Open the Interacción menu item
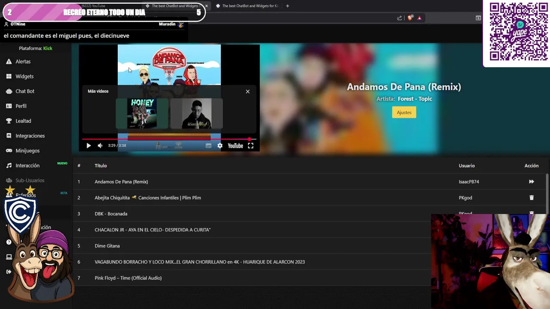This screenshot has width=550, height=309. point(27,166)
